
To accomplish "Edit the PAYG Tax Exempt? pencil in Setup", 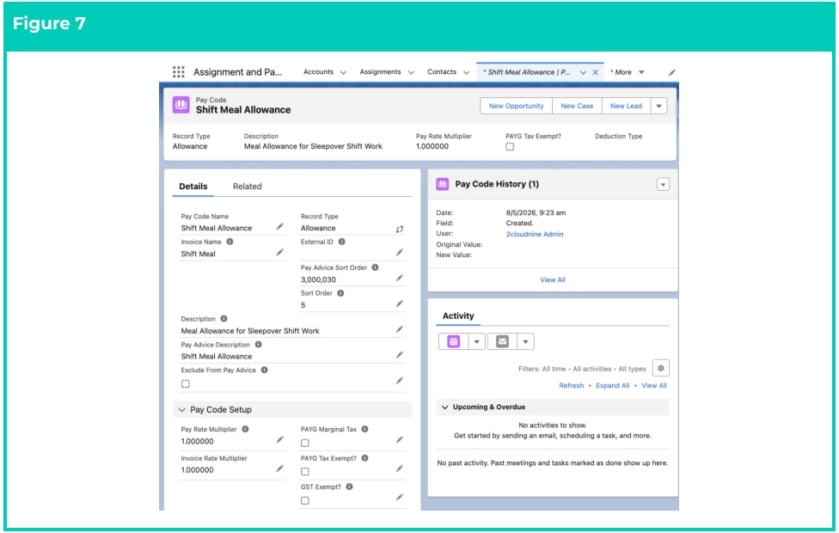I will pyautogui.click(x=400, y=469).
